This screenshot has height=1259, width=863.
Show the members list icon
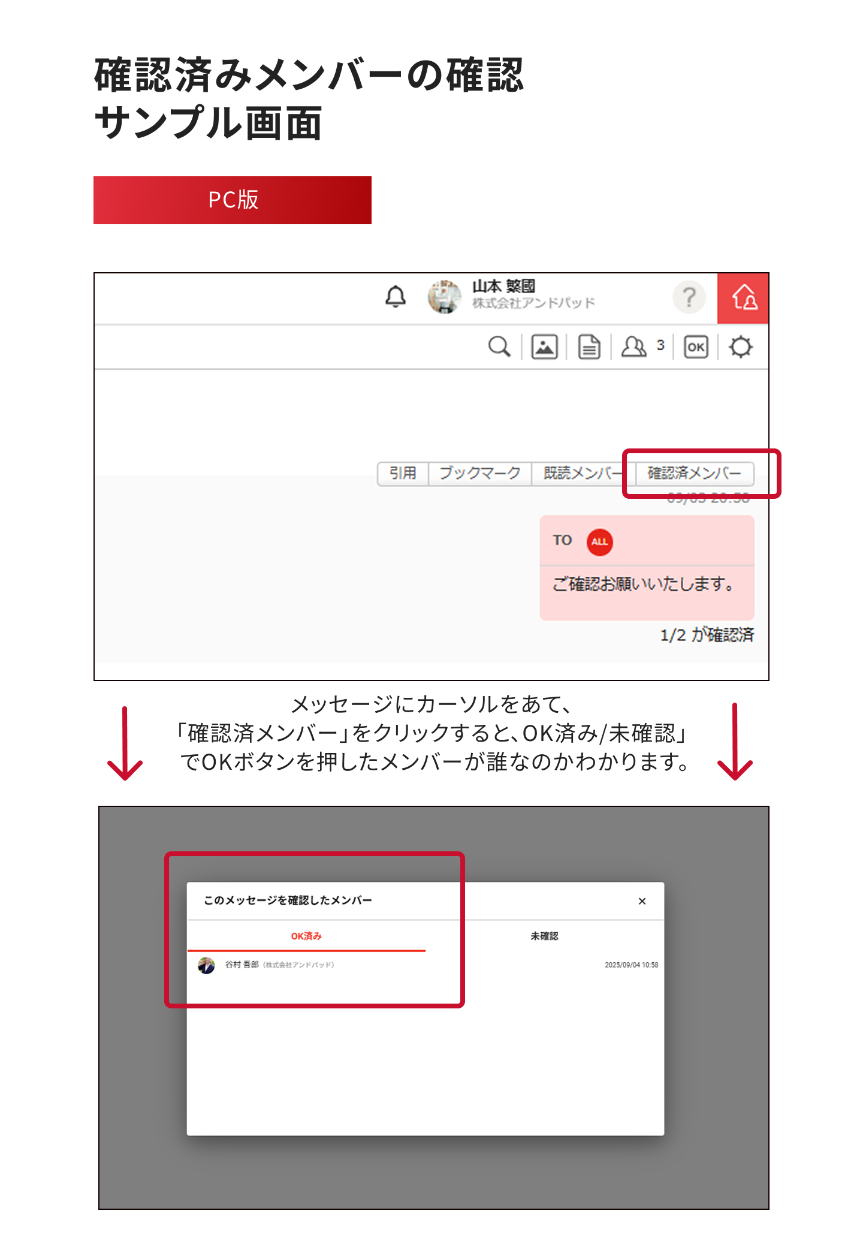tap(634, 347)
